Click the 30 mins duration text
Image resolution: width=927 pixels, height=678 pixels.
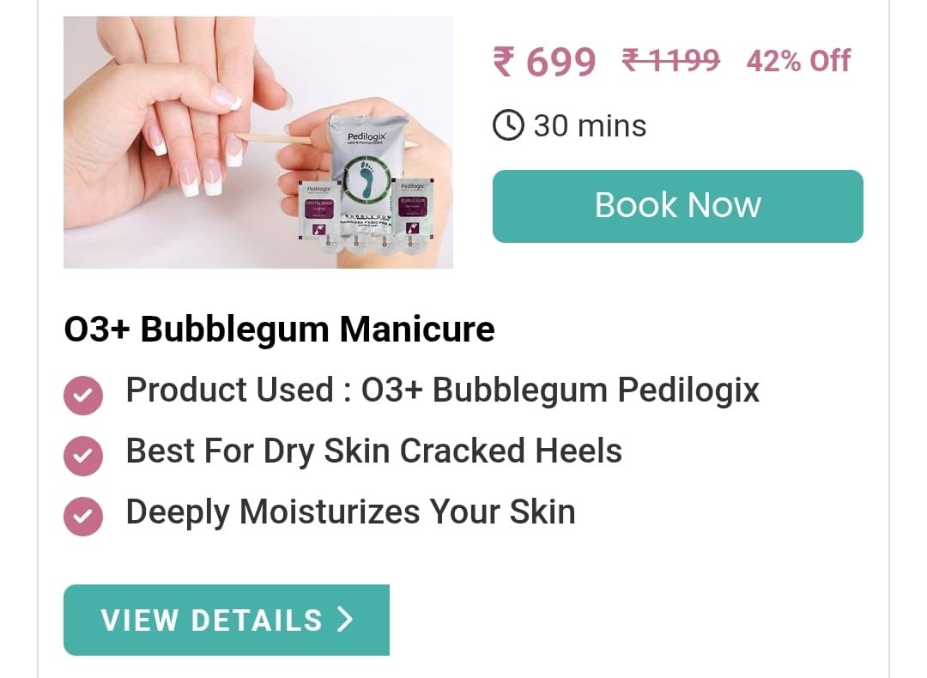point(590,126)
